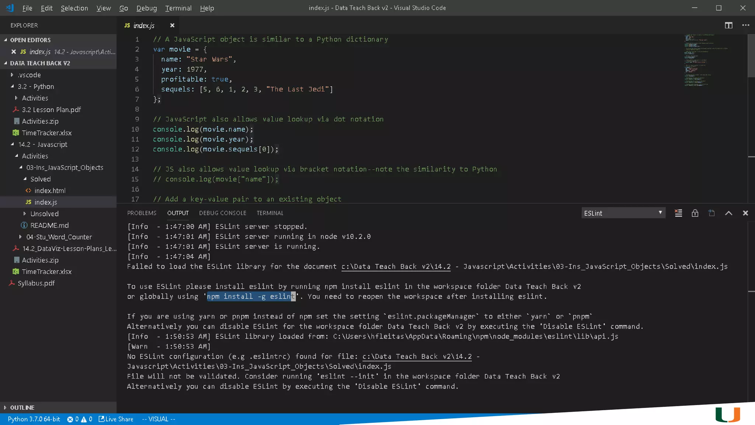Image resolution: width=755 pixels, height=425 pixels.
Task: Open the log output file icon
Action: pos(711,213)
